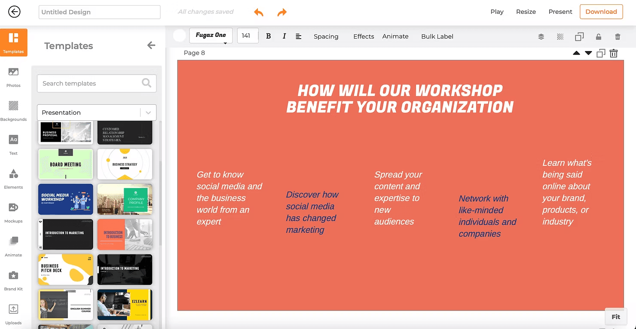Open the Animate toolbar option
Screen dimensions: 636x329
395,37
